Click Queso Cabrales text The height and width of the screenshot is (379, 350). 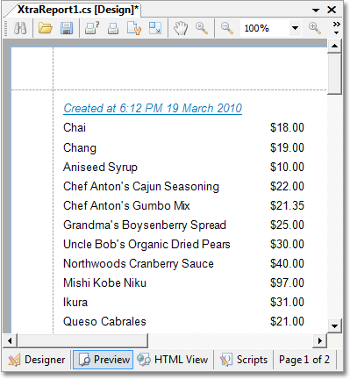pos(104,322)
